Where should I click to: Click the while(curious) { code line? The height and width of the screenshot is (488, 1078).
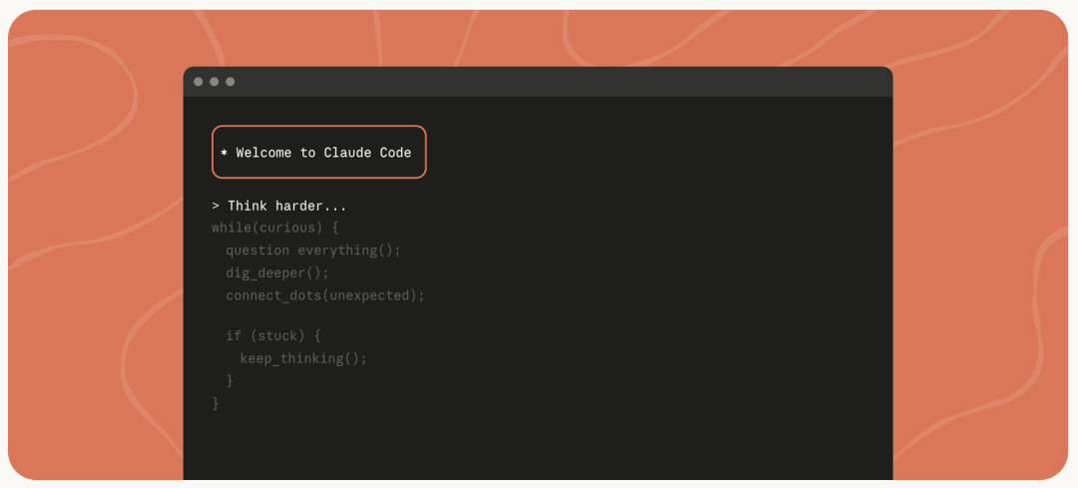pos(275,228)
